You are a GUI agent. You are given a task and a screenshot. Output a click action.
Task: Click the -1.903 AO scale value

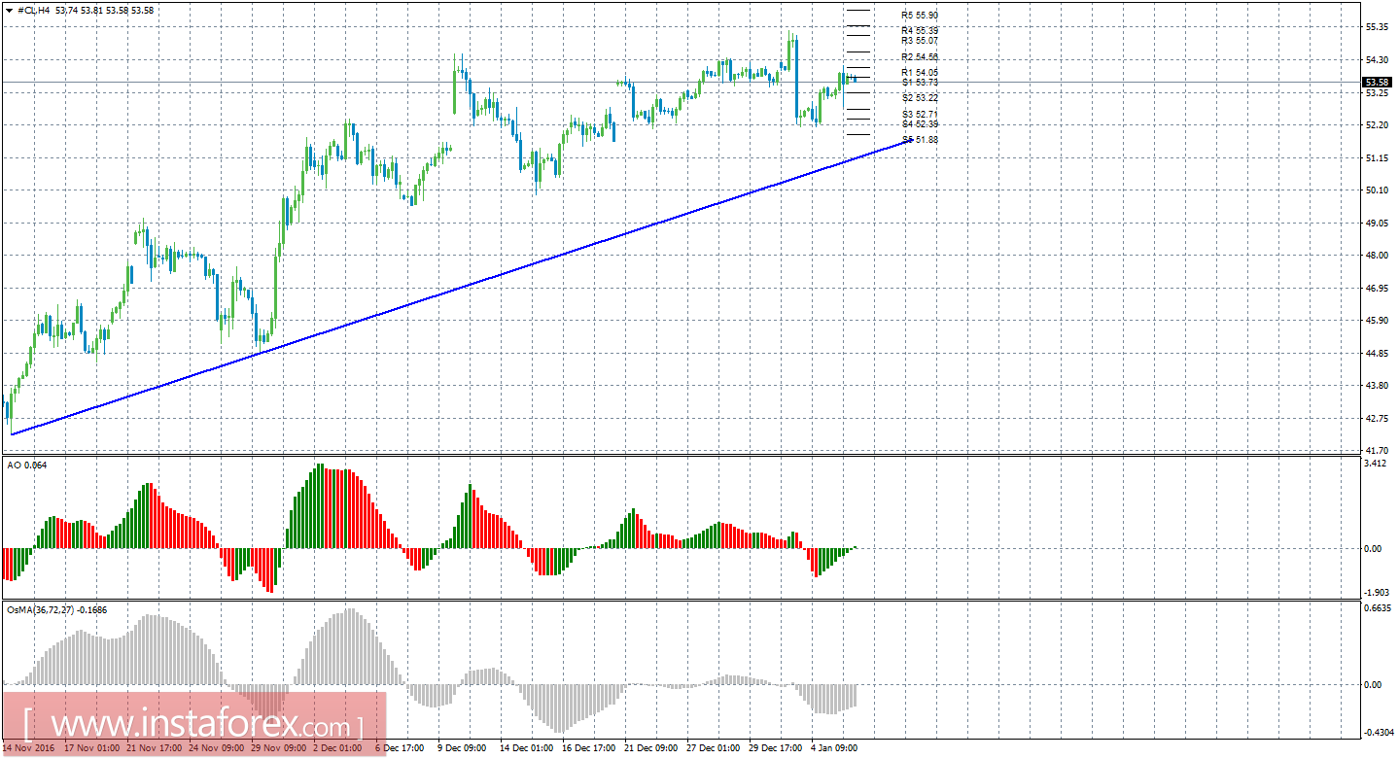pos(1377,591)
